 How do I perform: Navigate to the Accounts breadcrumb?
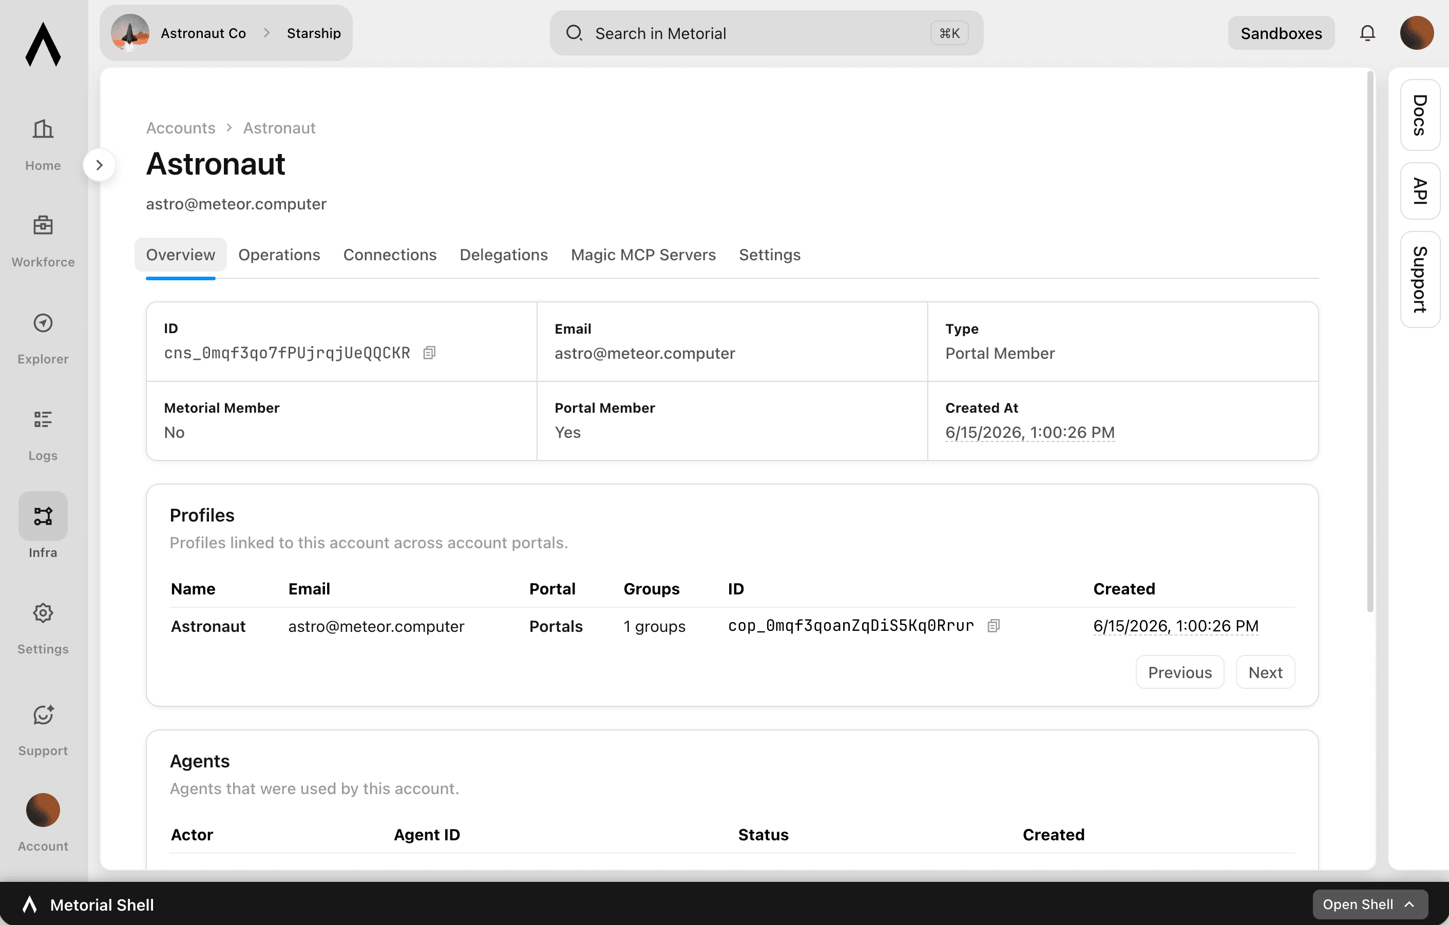(x=181, y=128)
